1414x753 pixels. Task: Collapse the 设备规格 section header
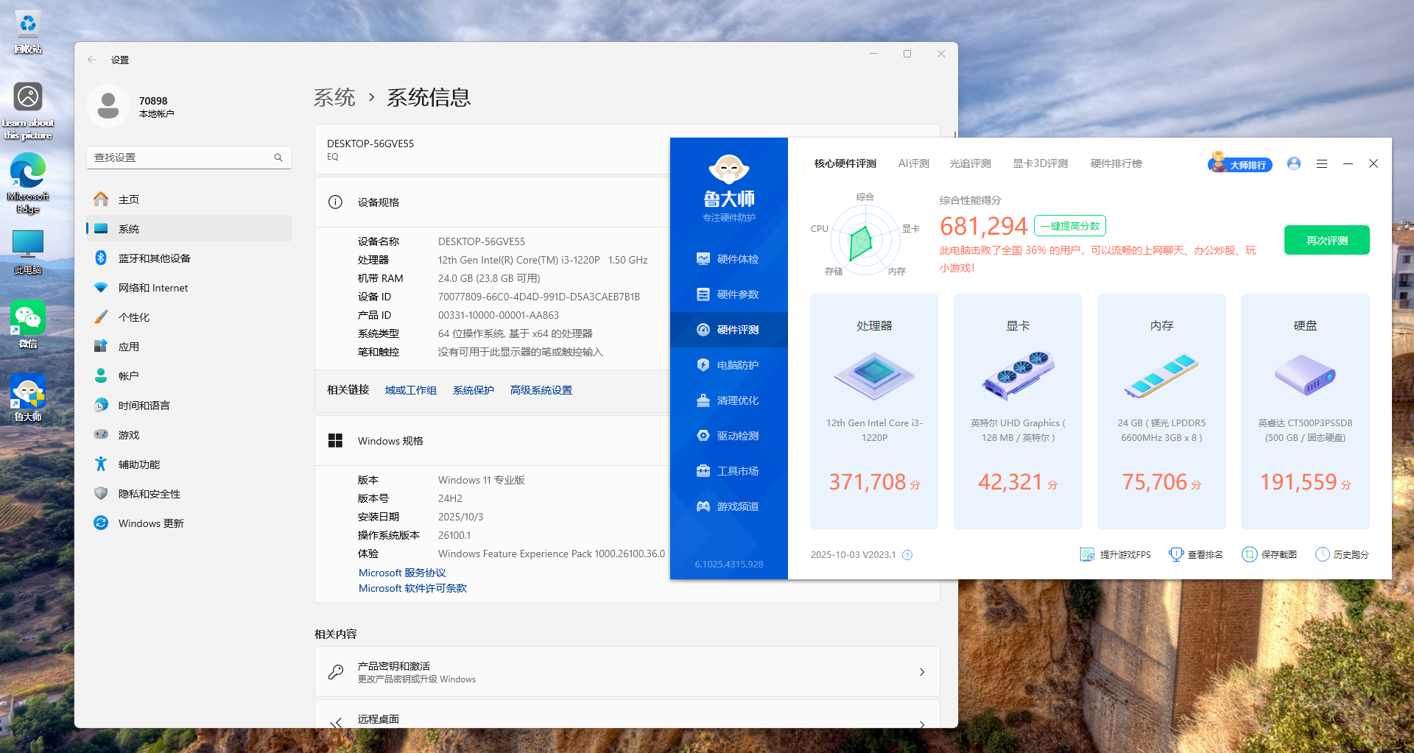point(492,202)
